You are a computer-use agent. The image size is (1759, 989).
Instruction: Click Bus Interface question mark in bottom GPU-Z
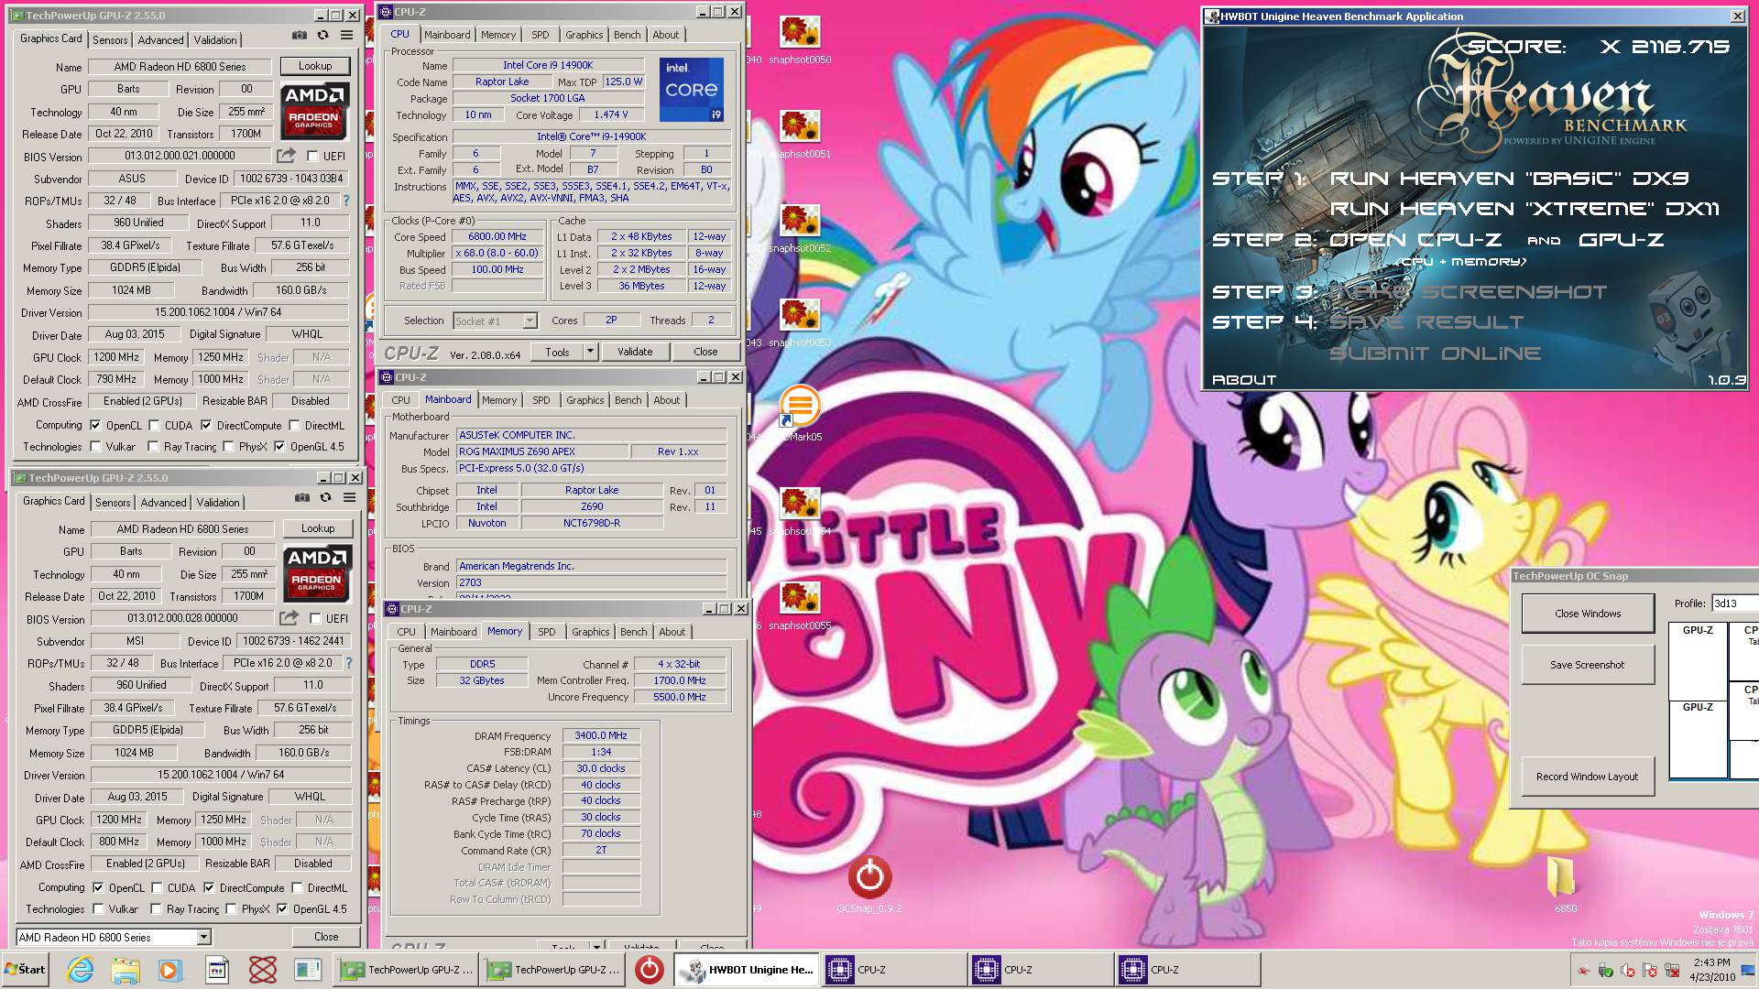click(x=349, y=663)
